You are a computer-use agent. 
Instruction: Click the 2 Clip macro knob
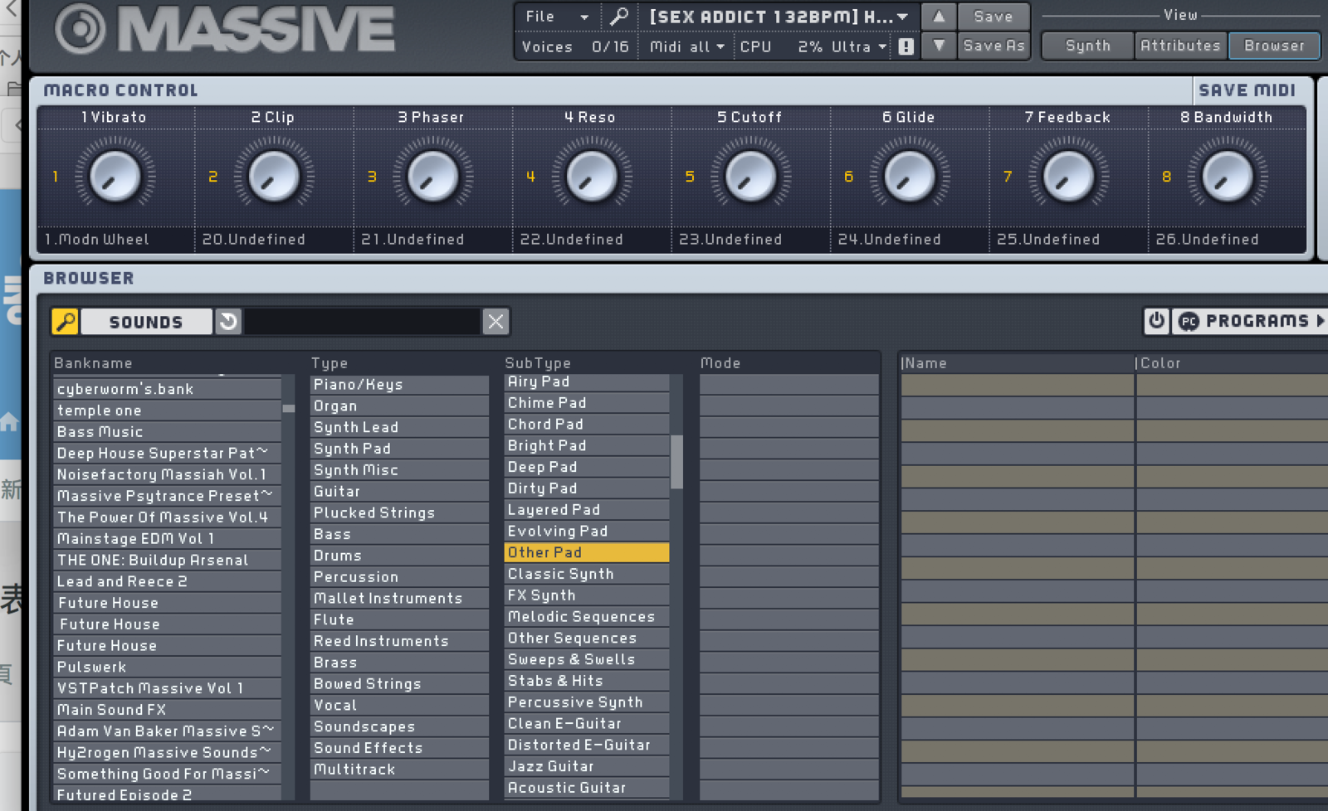273,177
